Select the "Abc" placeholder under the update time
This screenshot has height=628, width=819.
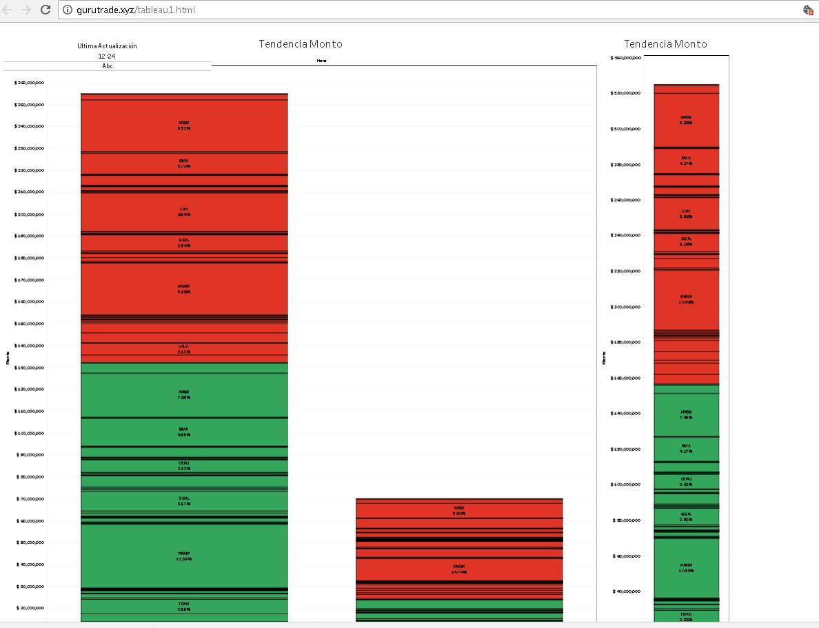107,65
